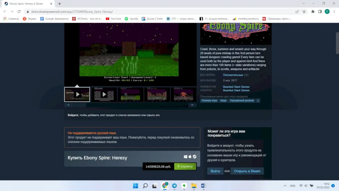
Task: Open Telegram from the taskbar
Action: (174, 186)
